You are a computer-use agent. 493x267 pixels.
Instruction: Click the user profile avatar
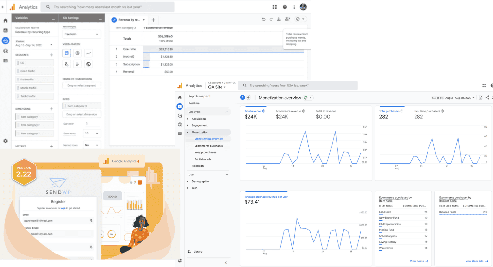(303, 7)
